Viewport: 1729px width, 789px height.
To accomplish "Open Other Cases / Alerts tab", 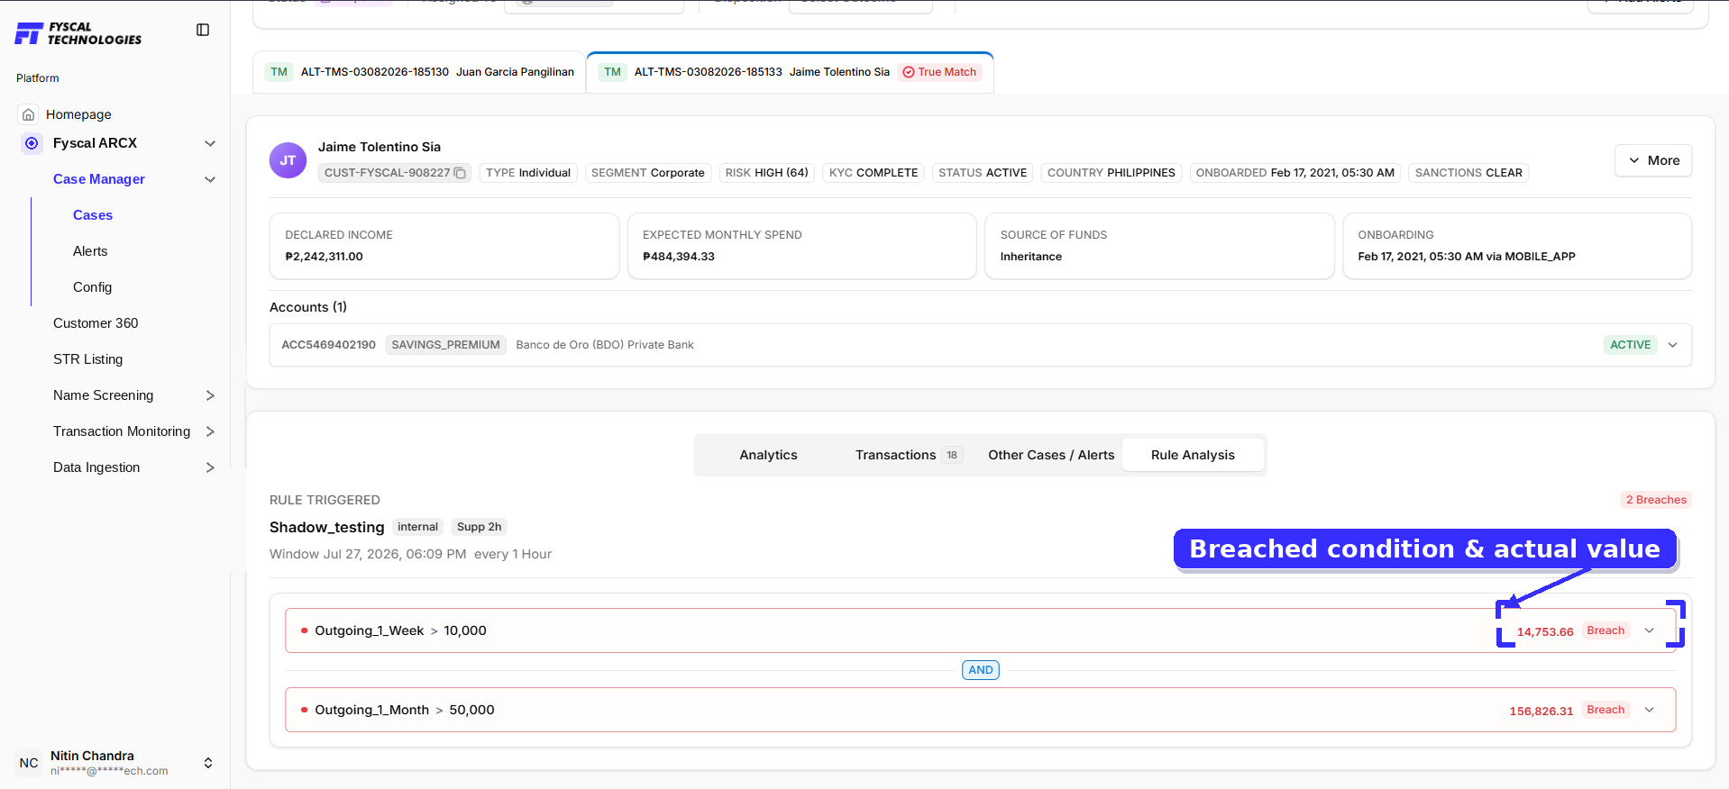I will (x=1051, y=455).
